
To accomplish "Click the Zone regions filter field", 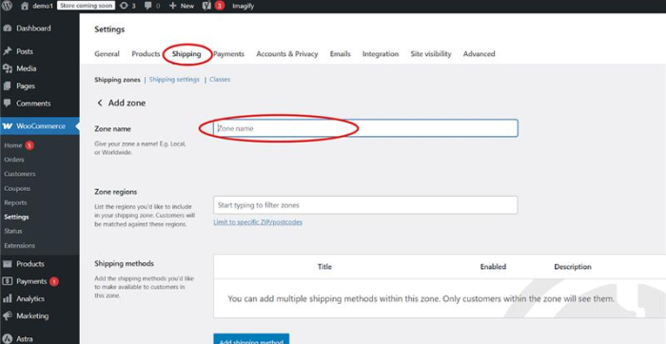I will point(365,205).
